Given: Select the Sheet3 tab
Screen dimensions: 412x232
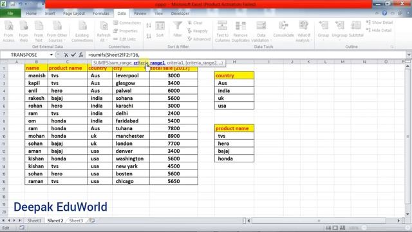Looking at the screenshot, I should 76,220.
